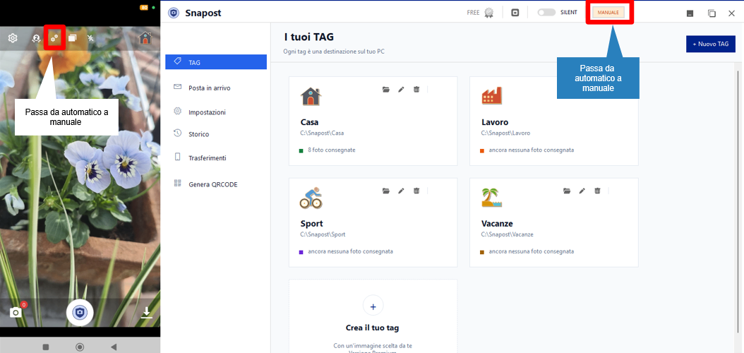This screenshot has width=744, height=353.
Task: Click the Vacanze tag title
Action: pos(497,224)
